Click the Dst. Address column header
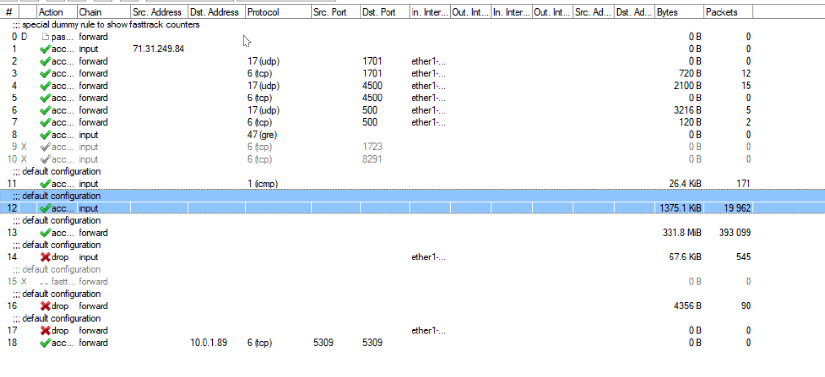 click(217, 12)
